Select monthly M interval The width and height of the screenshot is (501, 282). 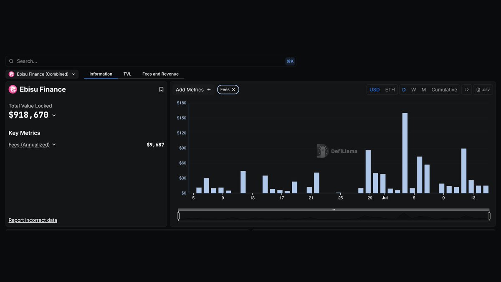pos(423,90)
